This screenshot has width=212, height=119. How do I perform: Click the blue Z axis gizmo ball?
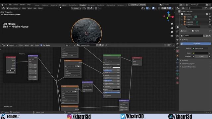(168, 13)
